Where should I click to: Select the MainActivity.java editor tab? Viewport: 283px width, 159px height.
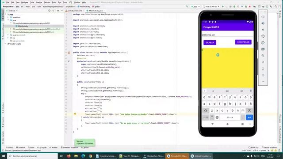[96, 11]
